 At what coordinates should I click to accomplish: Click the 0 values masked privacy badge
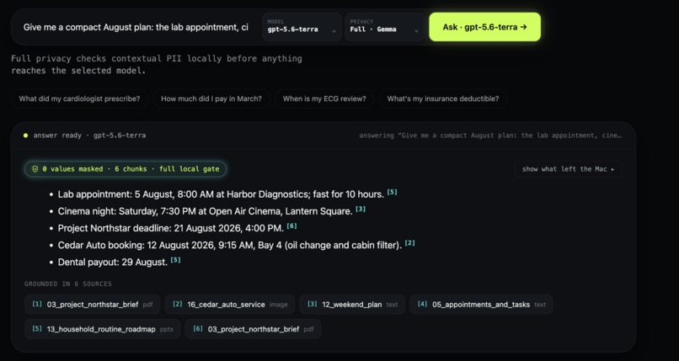126,169
